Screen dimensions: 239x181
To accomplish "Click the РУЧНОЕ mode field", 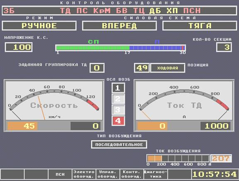I will tap(39, 26).
